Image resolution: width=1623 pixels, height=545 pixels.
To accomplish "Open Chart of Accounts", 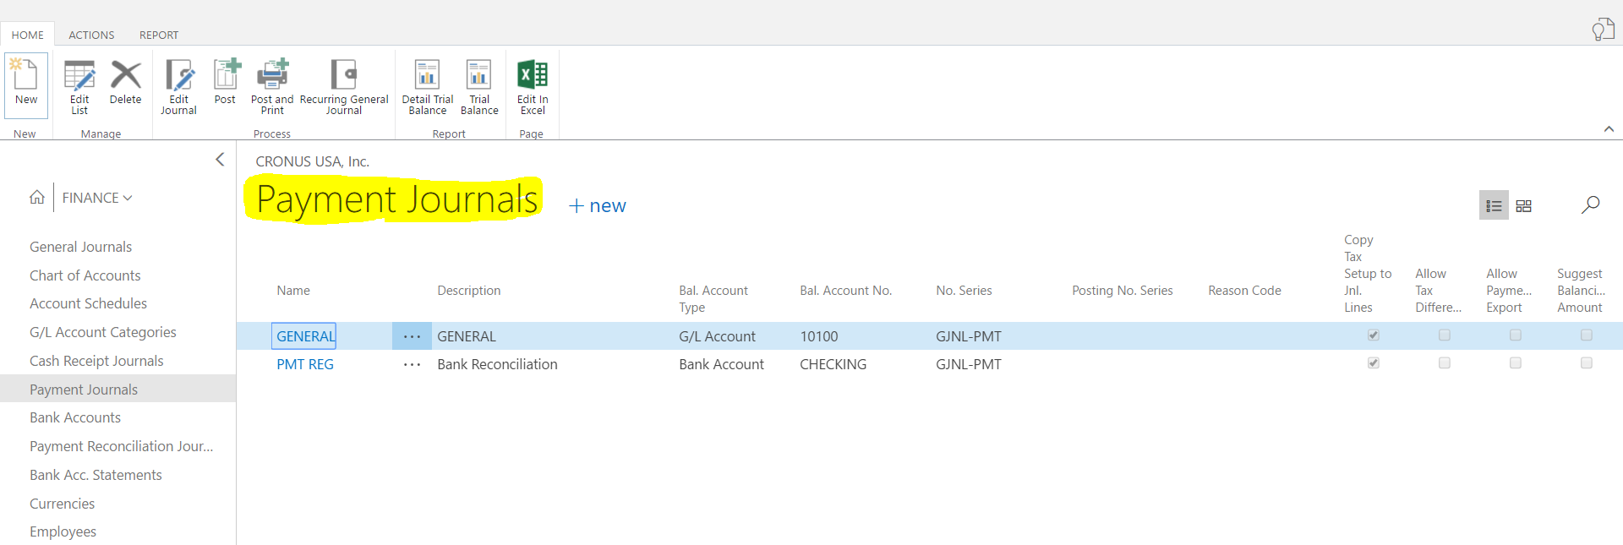I will 85,275.
